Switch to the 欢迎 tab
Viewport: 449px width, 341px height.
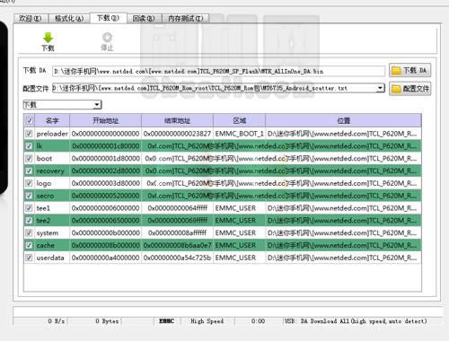point(31,19)
